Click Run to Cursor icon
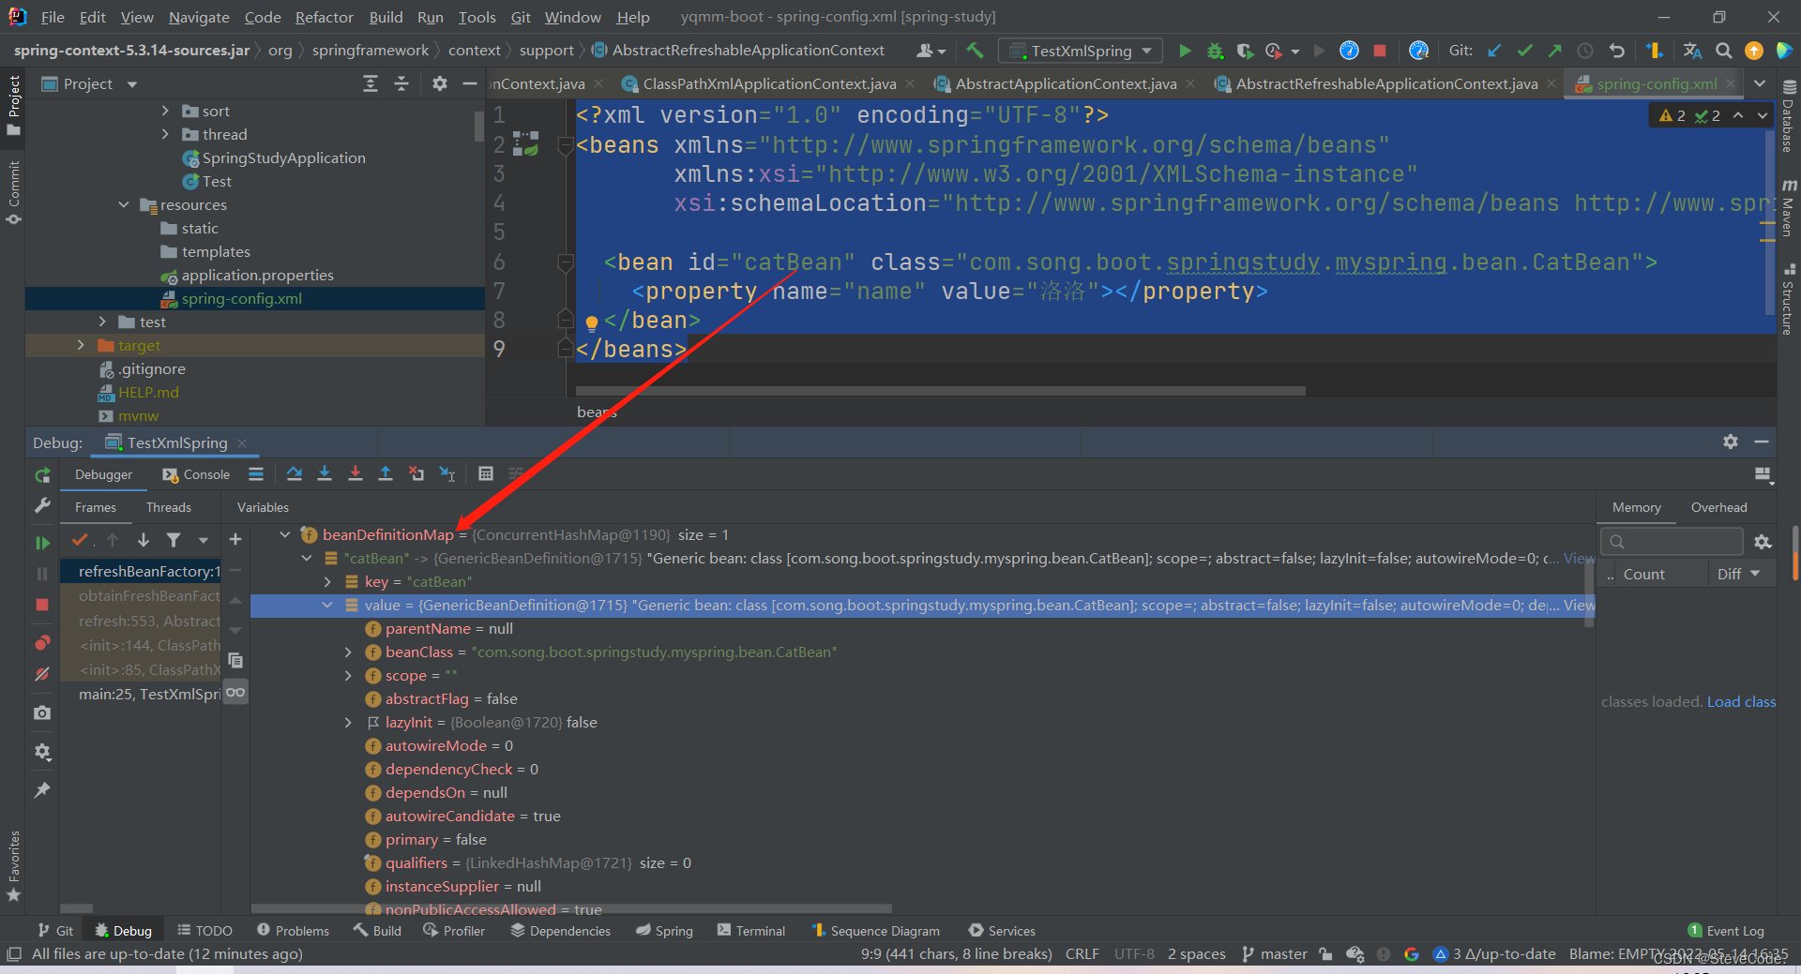Viewport: 1801px width, 974px height. click(447, 474)
